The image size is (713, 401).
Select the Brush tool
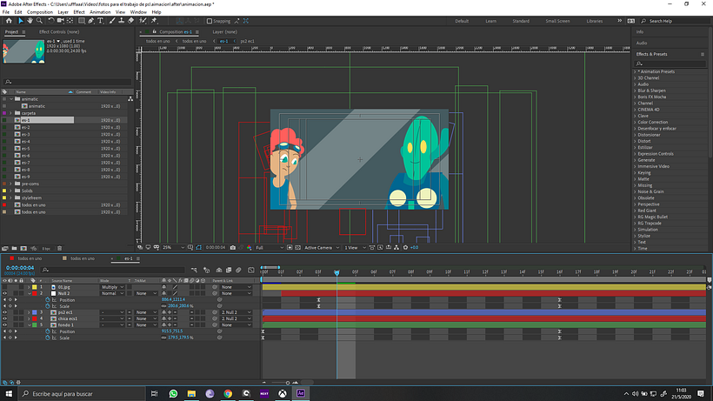click(x=112, y=21)
